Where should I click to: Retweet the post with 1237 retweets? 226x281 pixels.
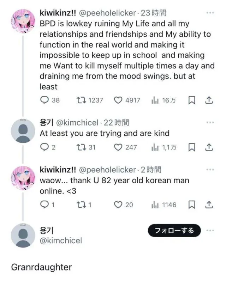(x=81, y=100)
